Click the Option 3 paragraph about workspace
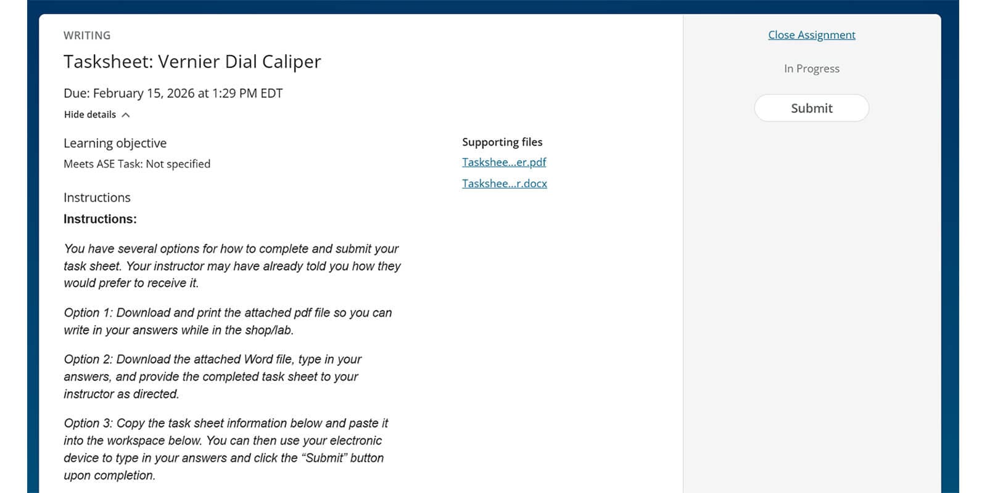The width and height of the screenshot is (987, 493). 225,449
